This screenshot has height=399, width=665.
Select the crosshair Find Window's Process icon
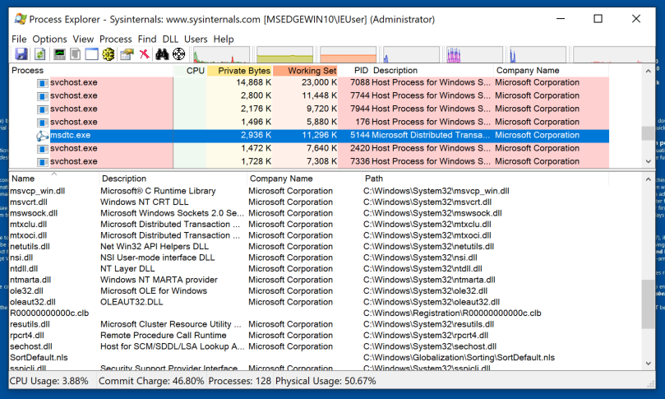[x=179, y=54]
